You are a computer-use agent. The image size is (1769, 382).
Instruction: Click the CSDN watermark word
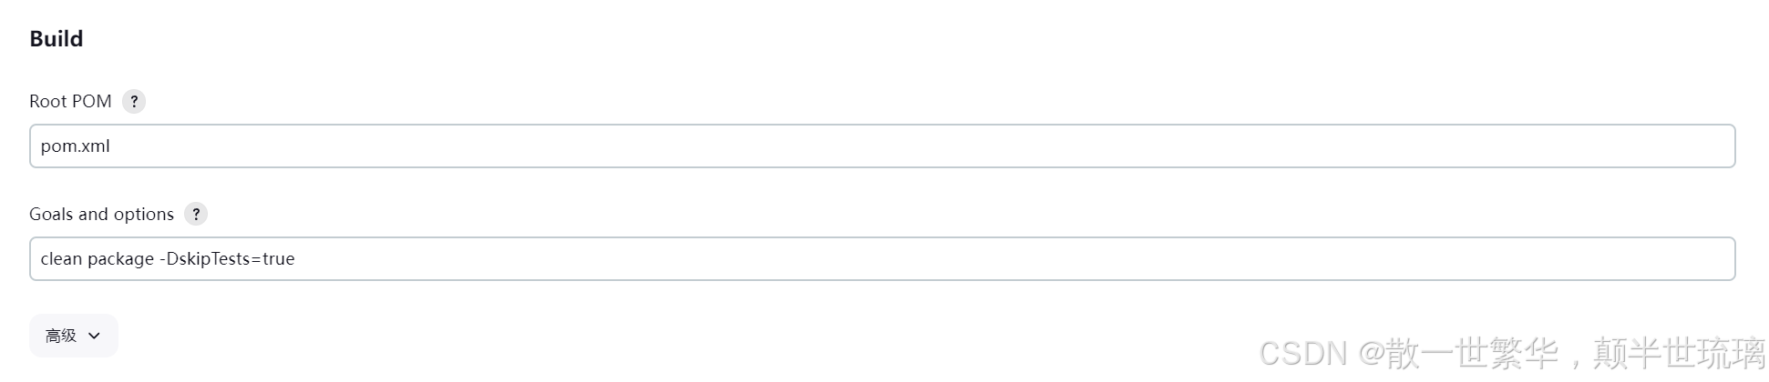[1303, 354]
